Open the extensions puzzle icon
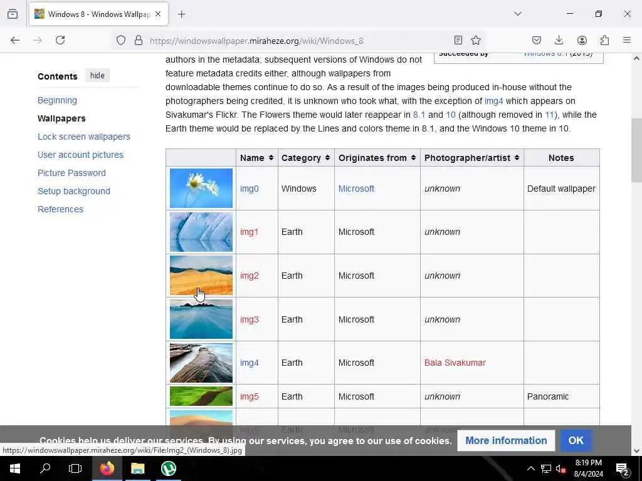Image resolution: width=642 pixels, height=481 pixels. 604,40
